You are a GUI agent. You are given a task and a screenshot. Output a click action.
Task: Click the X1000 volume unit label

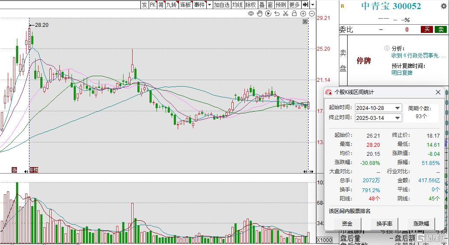(324, 240)
